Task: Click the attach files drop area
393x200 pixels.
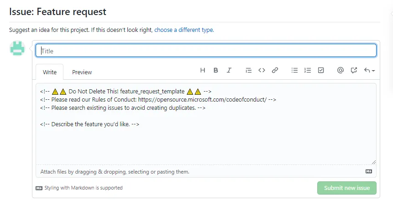Action: [115, 172]
